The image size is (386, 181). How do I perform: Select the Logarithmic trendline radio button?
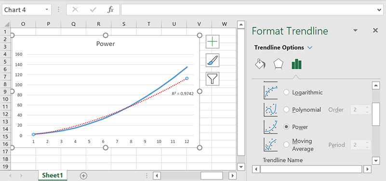pyautogui.click(x=286, y=92)
